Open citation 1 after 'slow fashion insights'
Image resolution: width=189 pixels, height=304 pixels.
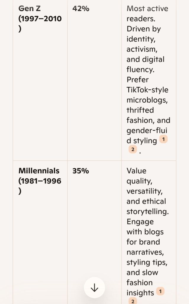click(160, 291)
